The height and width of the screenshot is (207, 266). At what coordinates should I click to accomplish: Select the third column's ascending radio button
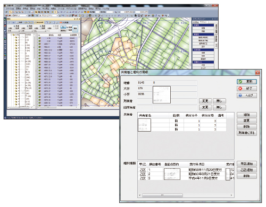tap(41, 26)
